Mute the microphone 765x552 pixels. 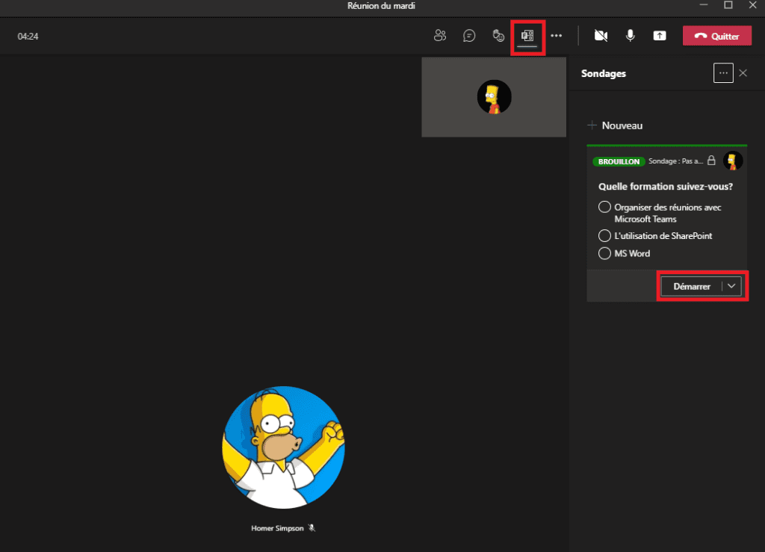(631, 36)
